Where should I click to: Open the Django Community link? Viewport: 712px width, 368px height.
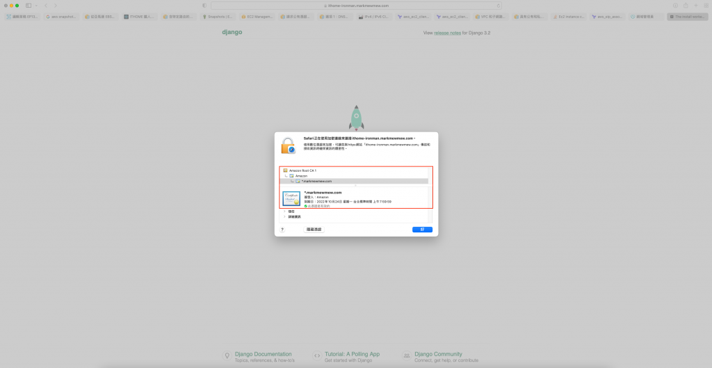coord(438,354)
